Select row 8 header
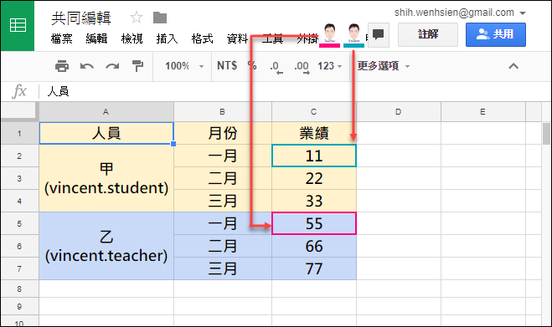The width and height of the screenshot is (552, 327). coord(19,289)
